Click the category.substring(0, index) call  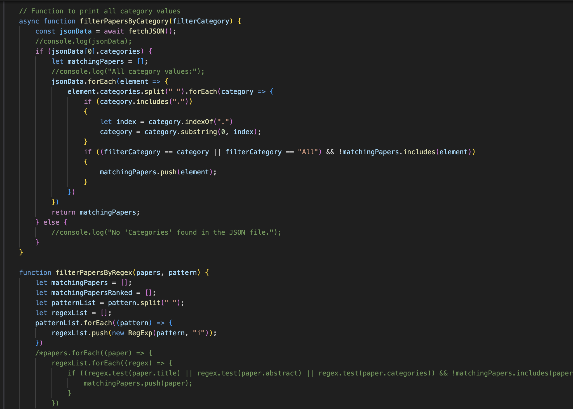coord(201,132)
